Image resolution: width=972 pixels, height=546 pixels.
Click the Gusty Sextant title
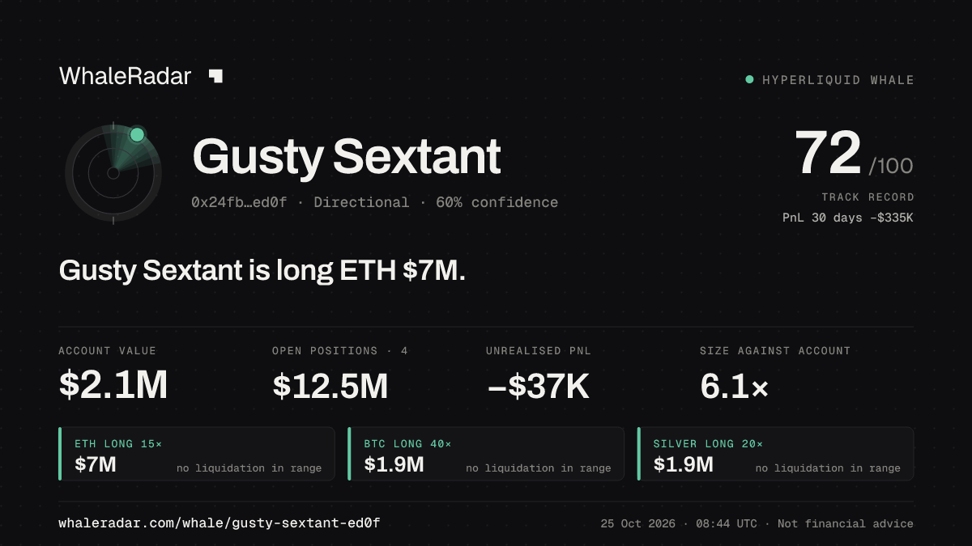[347, 156]
